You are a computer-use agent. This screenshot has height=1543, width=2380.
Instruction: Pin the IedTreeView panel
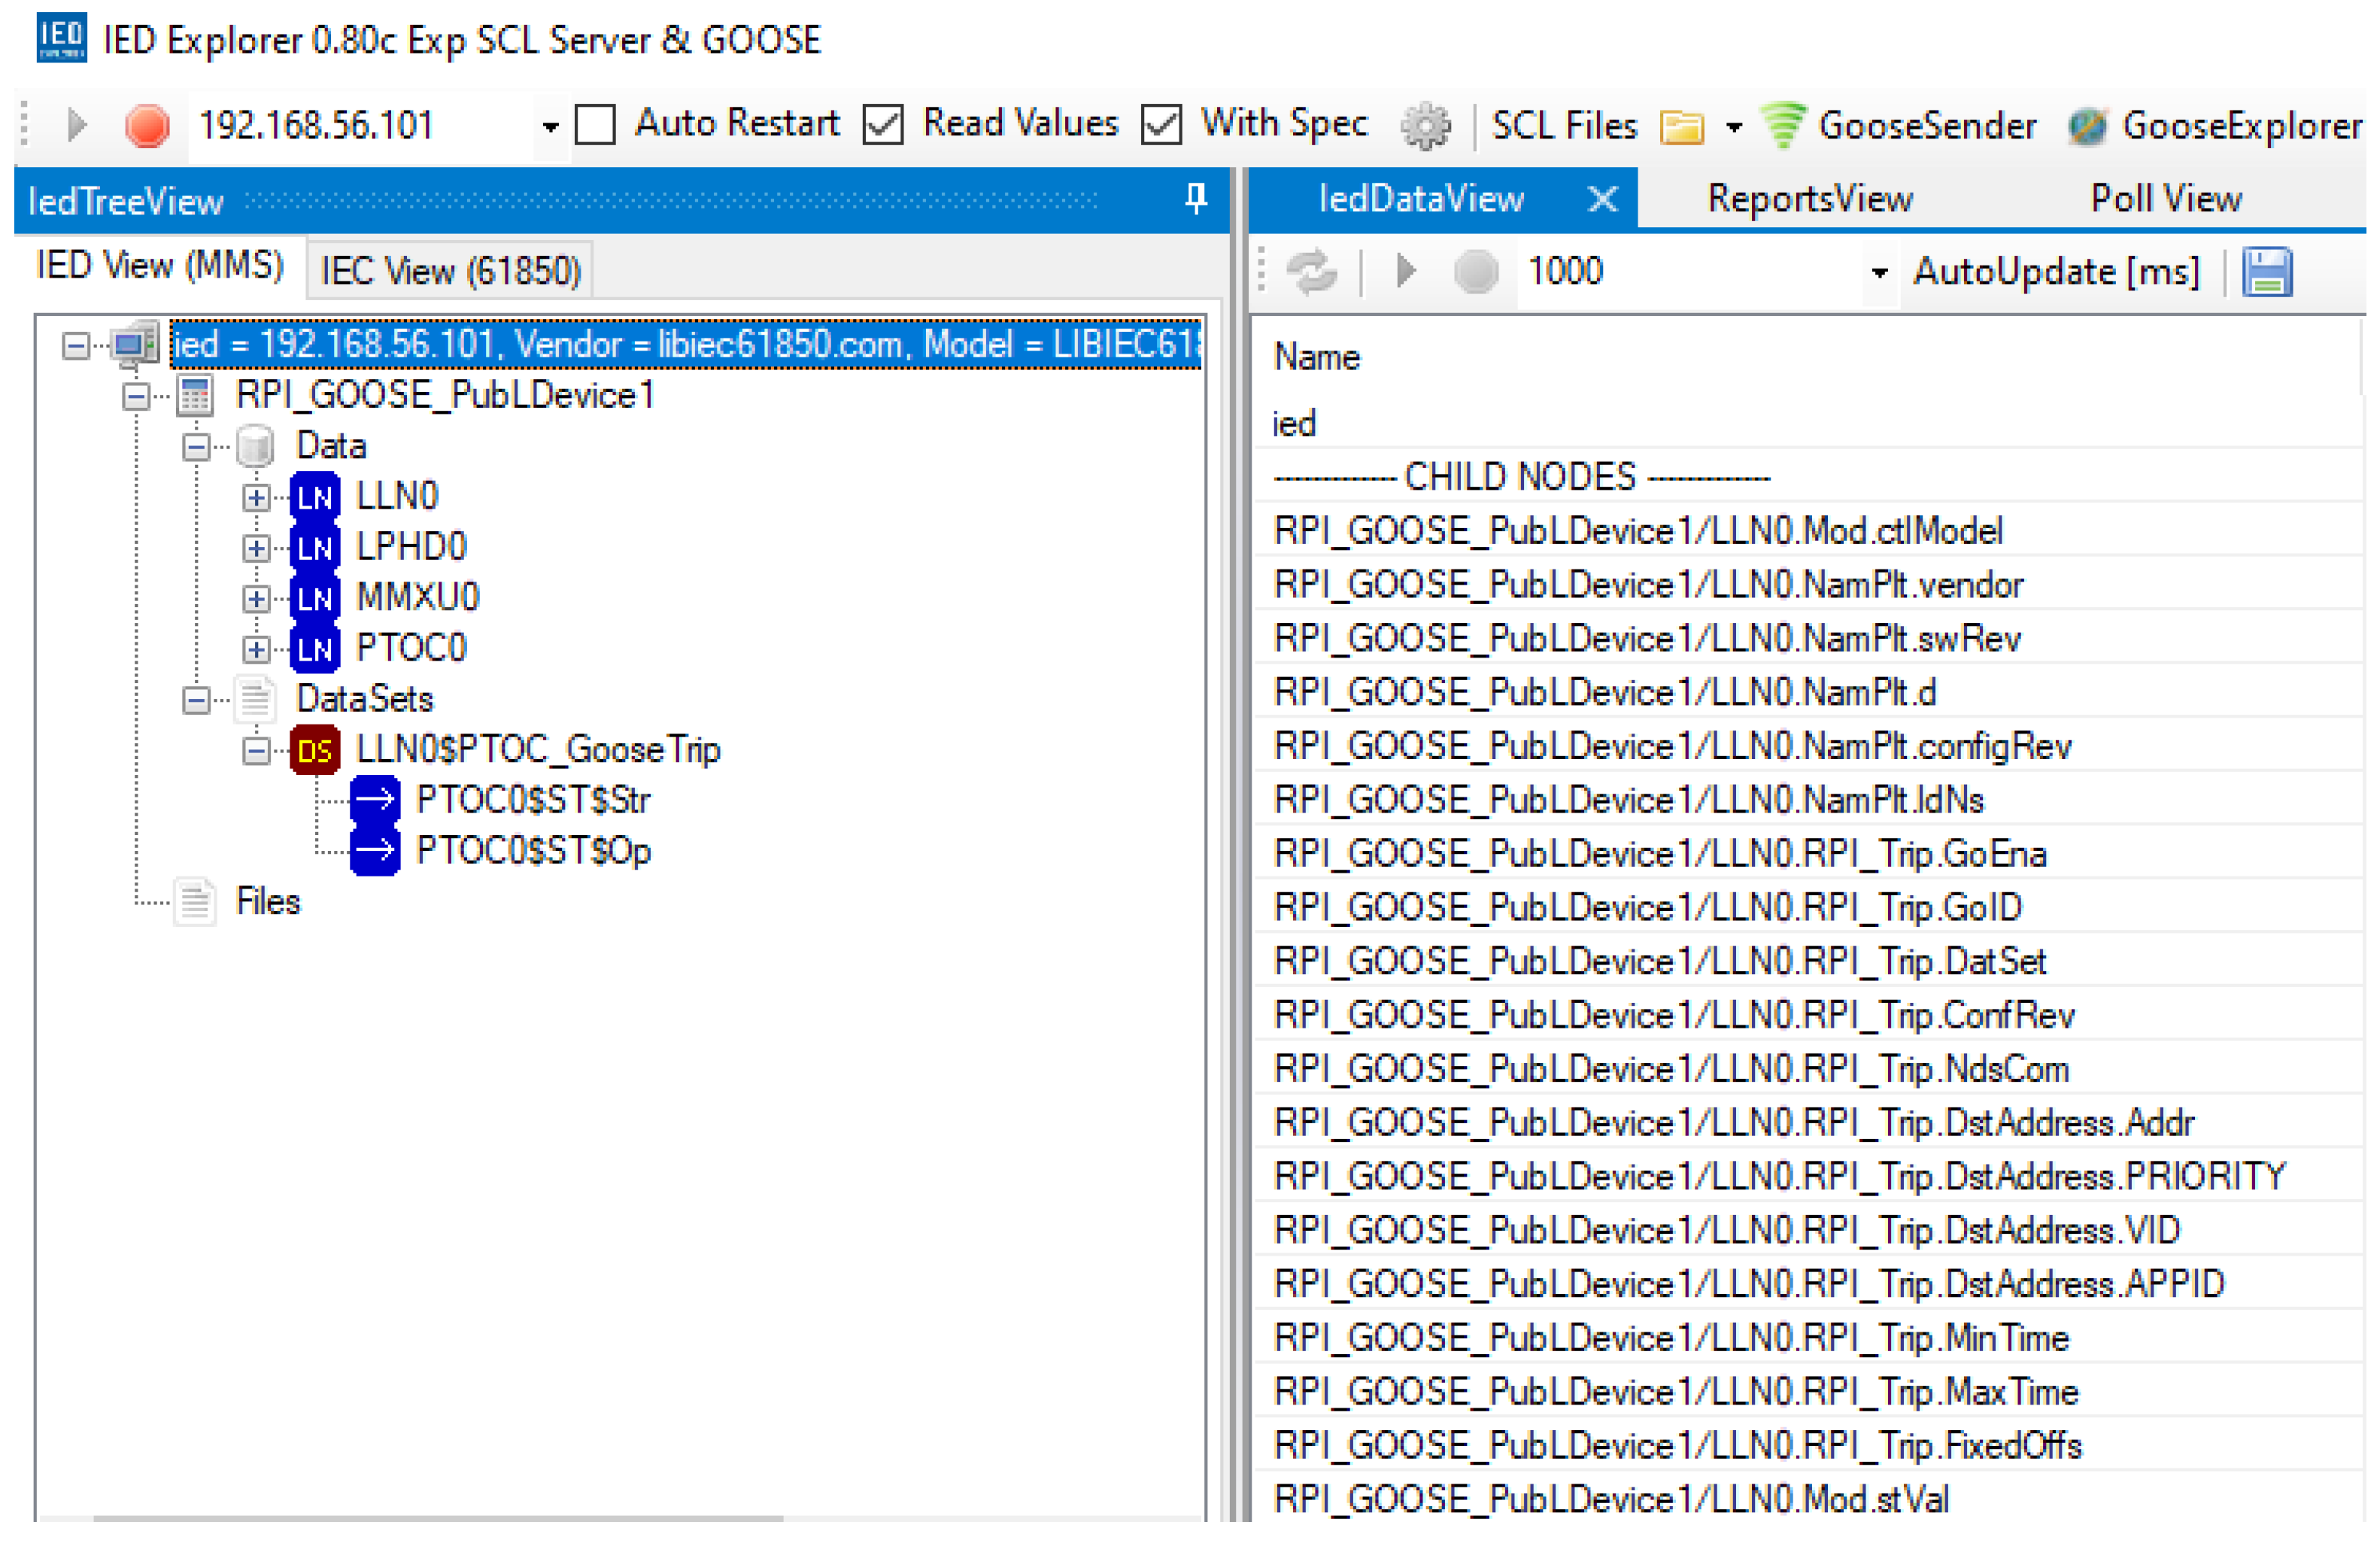click(x=1195, y=199)
